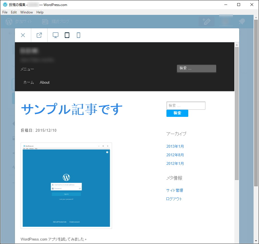Open the new post pencil icon
Screen dimensions: 259x244
[x=207, y=21]
